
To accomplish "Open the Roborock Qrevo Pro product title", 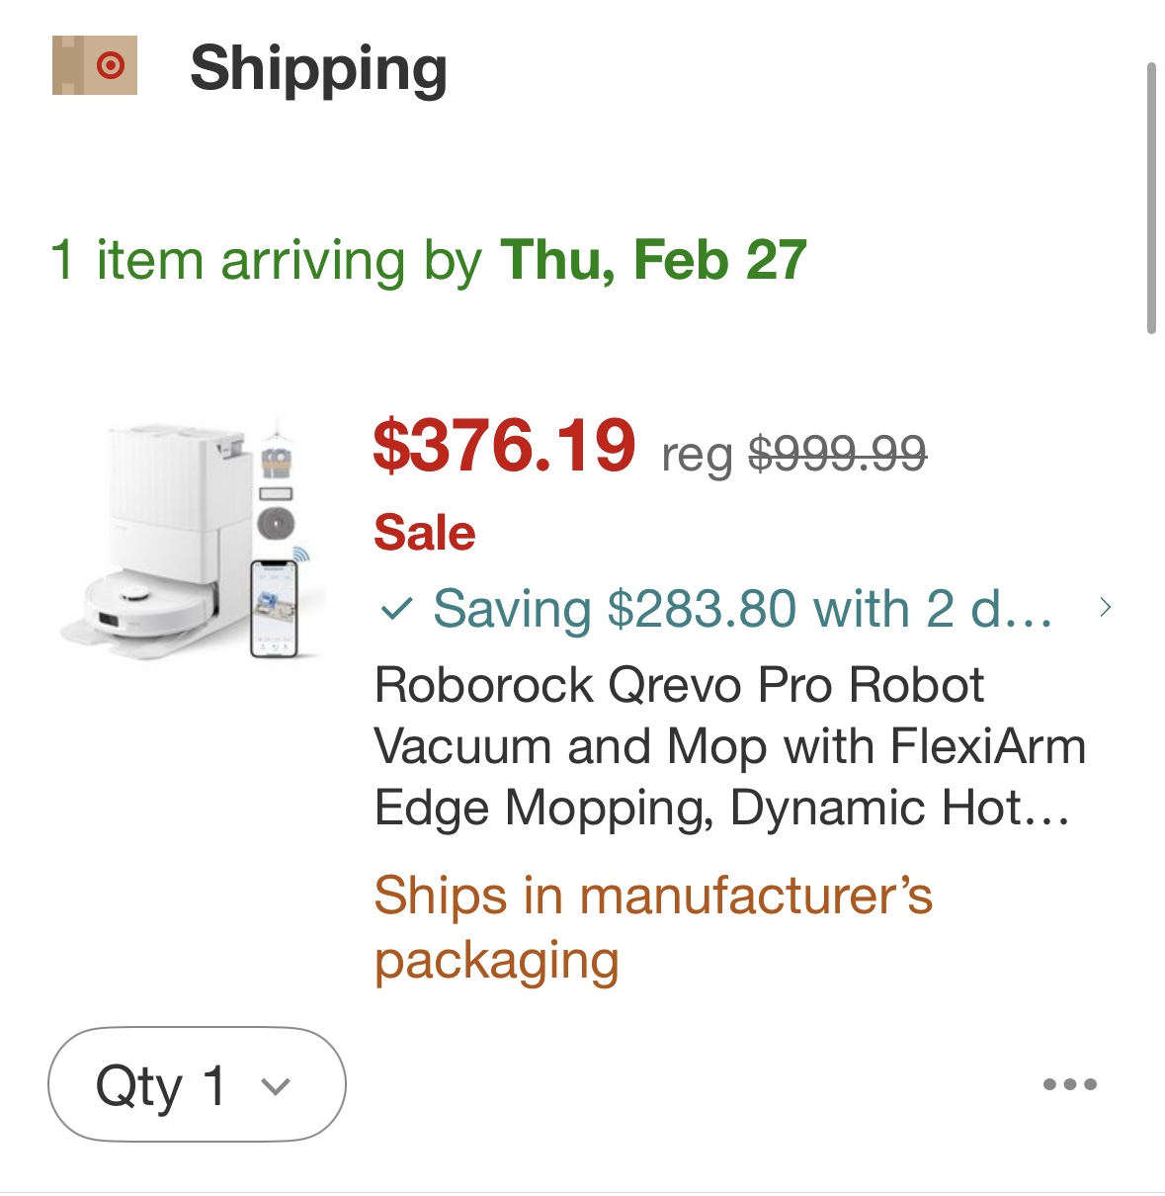I will 729,746.
